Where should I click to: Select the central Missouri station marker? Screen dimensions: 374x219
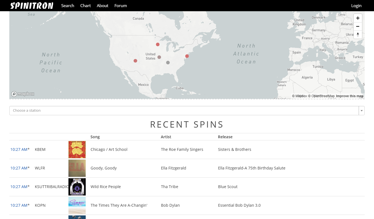coord(159,57)
